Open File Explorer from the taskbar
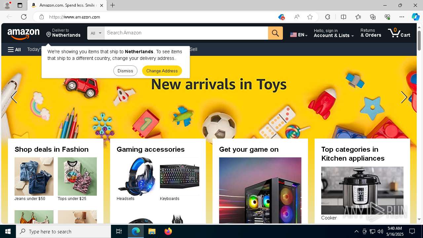The height and width of the screenshot is (238, 423). [x=152, y=231]
